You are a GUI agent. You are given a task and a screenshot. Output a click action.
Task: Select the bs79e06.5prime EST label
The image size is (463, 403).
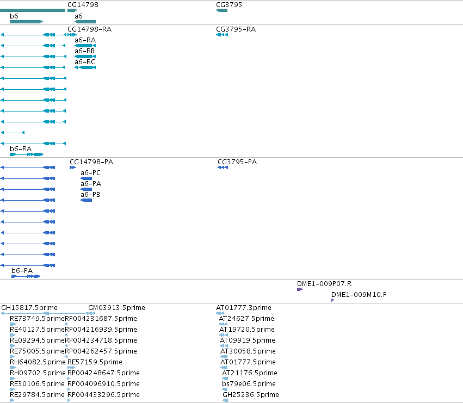(x=249, y=385)
